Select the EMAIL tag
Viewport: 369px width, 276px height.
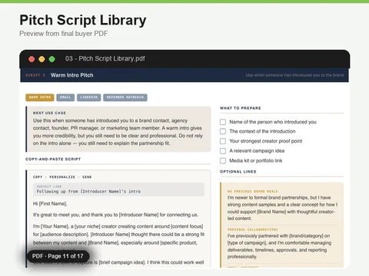(x=65, y=97)
